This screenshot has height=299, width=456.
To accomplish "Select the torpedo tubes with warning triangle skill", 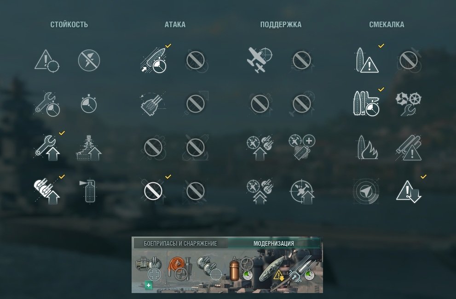I will 408,147.
